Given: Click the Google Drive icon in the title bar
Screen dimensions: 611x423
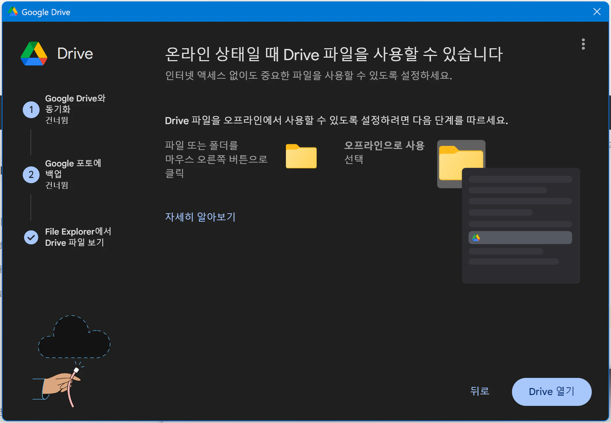Looking at the screenshot, I should tap(12, 12).
